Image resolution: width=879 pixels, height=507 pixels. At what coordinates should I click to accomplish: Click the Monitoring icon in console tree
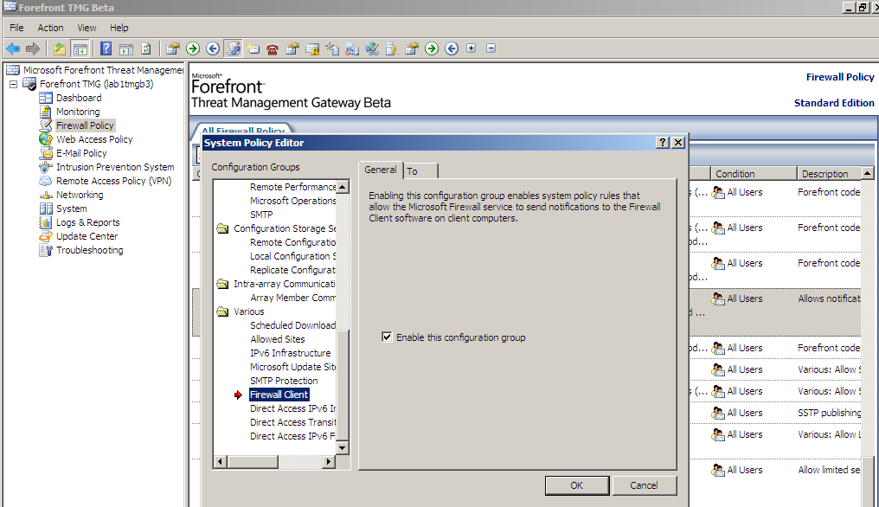coord(46,112)
